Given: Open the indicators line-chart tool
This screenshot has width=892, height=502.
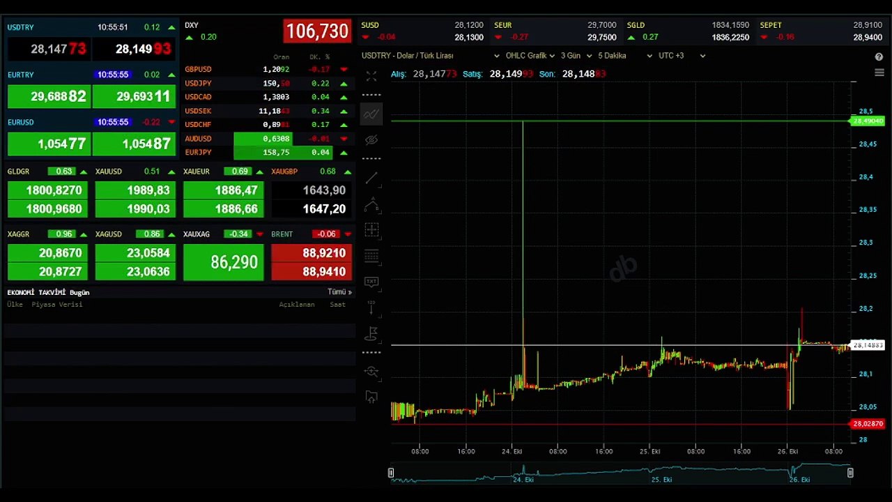Looking at the screenshot, I should coord(371,114).
